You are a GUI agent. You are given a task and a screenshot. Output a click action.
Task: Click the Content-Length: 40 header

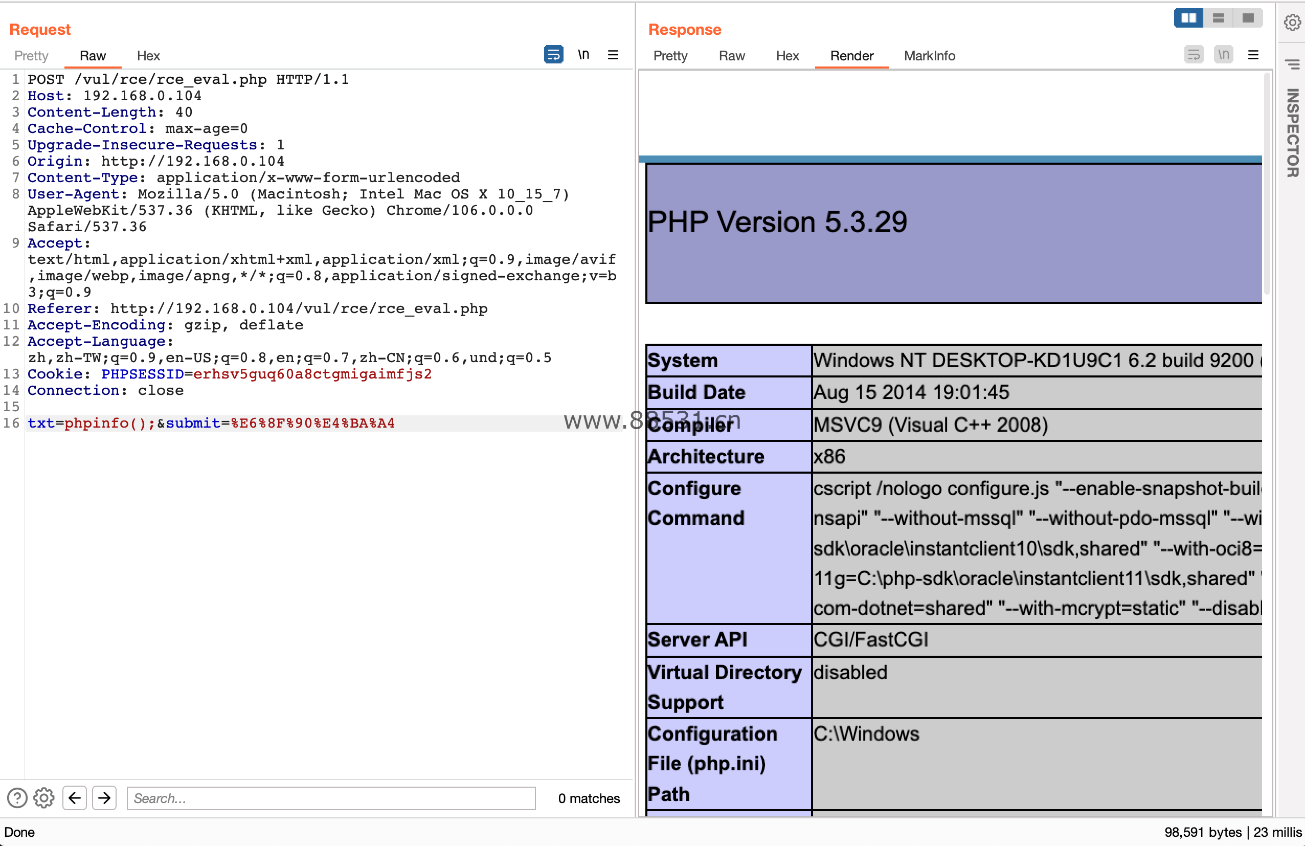point(109,113)
